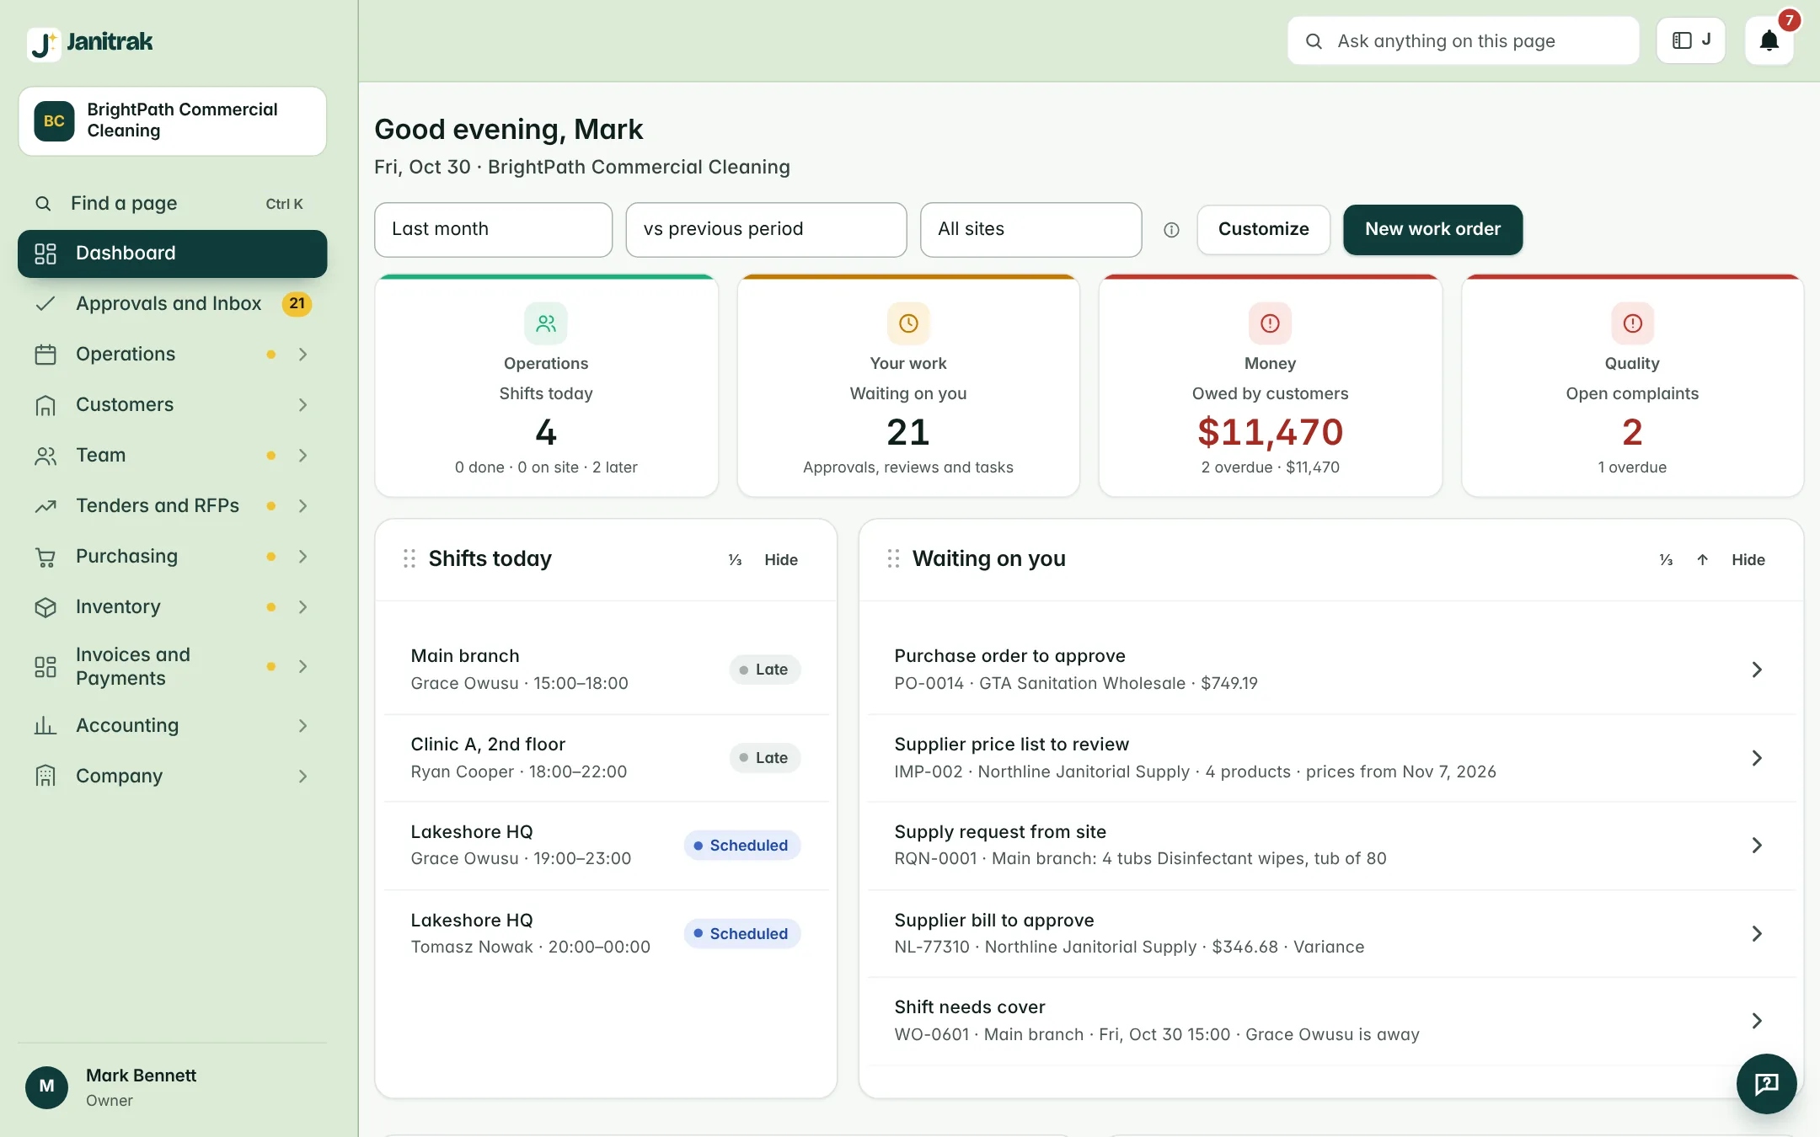The width and height of the screenshot is (1820, 1137).
Task: Open Purchase order to approve item
Action: [x=1331, y=670]
